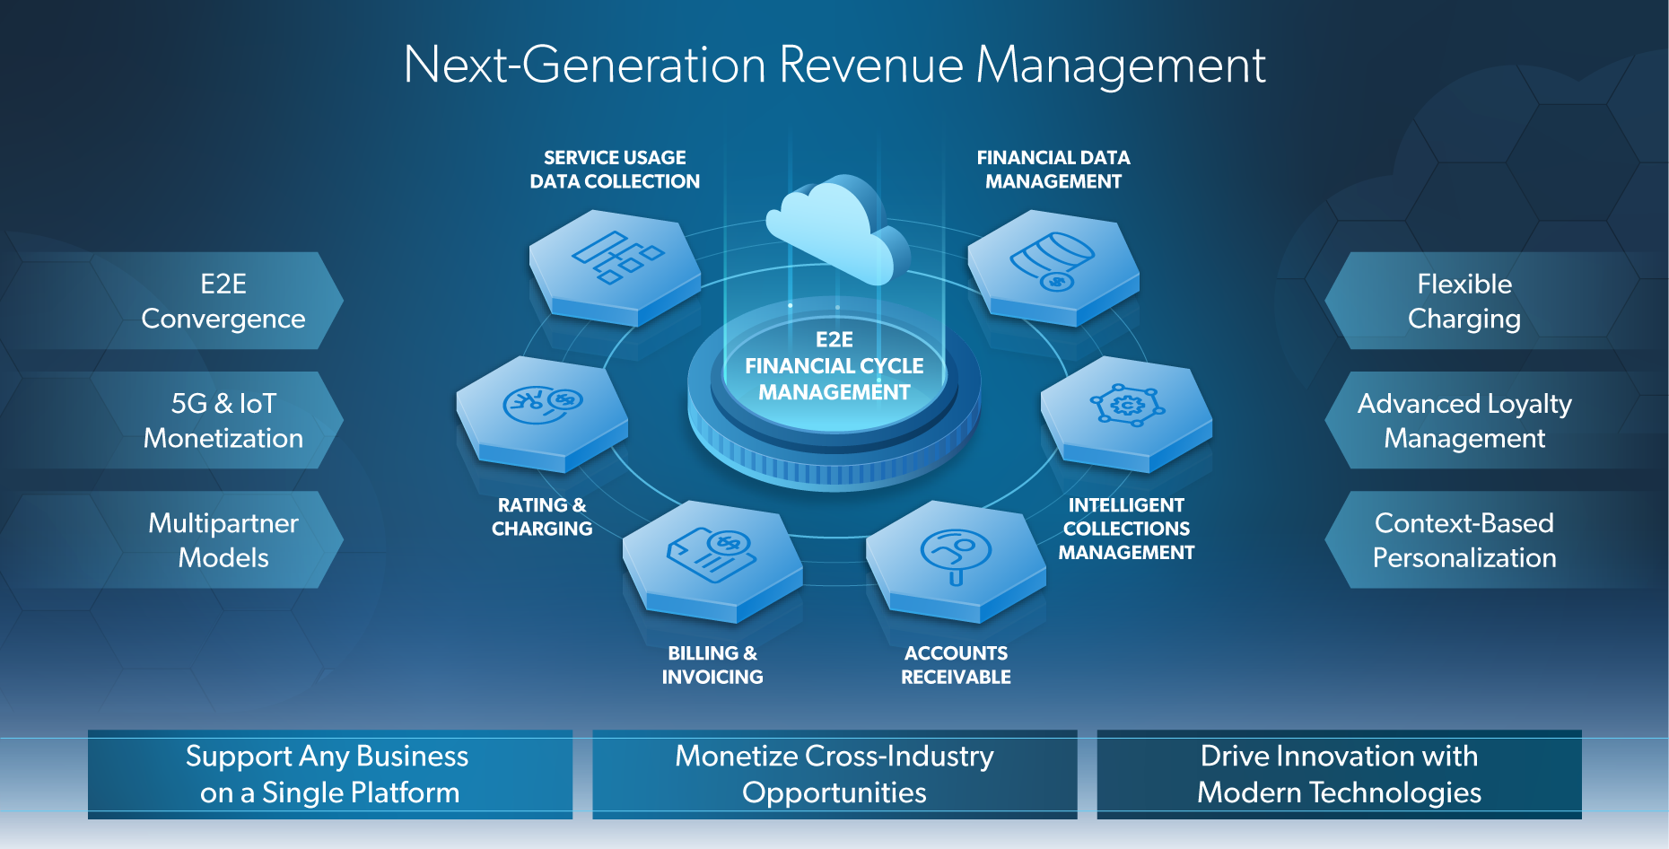
Task: Select the Flexible Charging banner
Action: coord(1464,302)
